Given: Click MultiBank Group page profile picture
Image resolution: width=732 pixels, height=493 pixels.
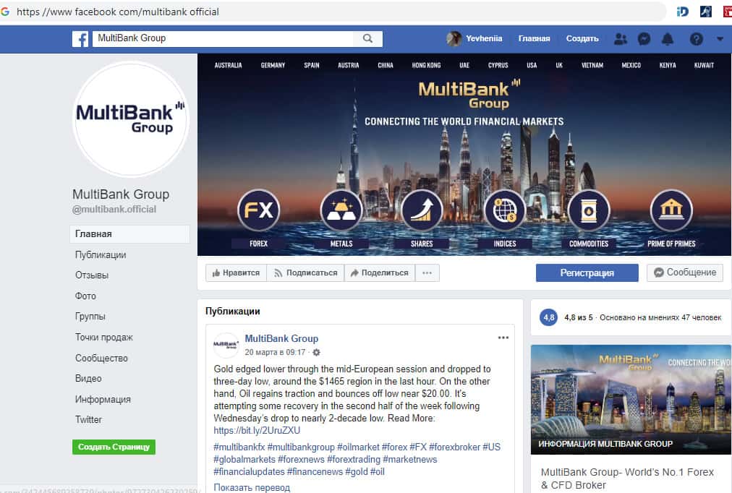Looking at the screenshot, I should pos(131,119).
